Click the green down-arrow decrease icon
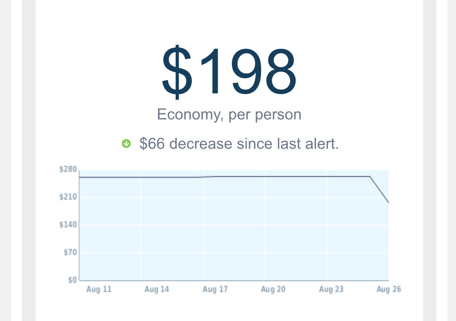The height and width of the screenshot is (321, 456). point(126,144)
